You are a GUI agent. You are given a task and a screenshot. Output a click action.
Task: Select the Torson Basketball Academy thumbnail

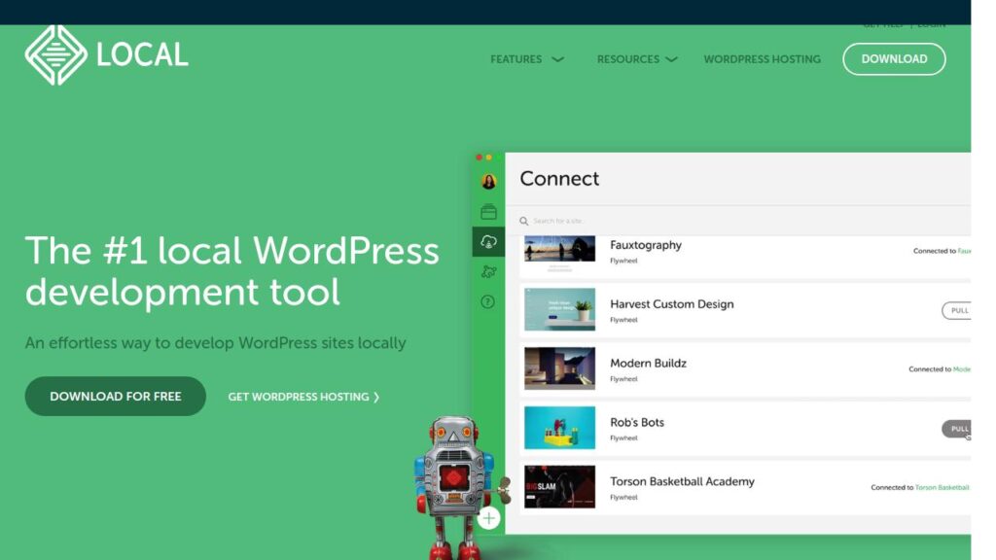pyautogui.click(x=559, y=487)
